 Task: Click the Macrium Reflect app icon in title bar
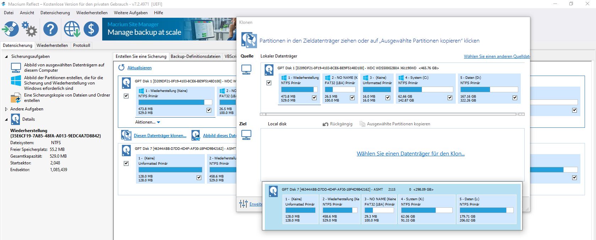pos(4,4)
